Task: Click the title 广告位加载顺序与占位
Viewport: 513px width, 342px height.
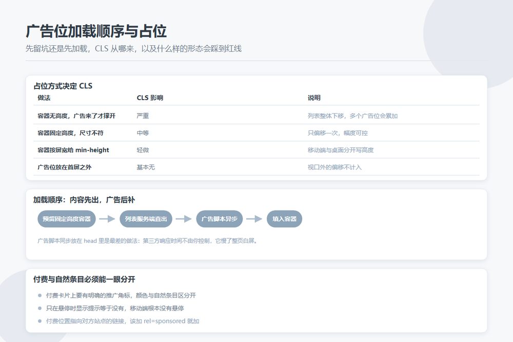Action: coord(96,31)
